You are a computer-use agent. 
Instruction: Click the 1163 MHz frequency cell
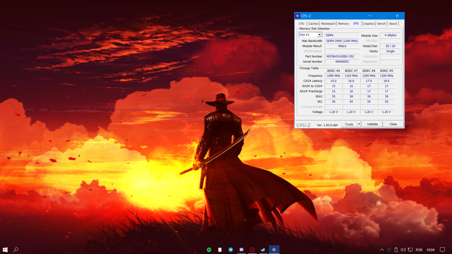(x=351, y=76)
